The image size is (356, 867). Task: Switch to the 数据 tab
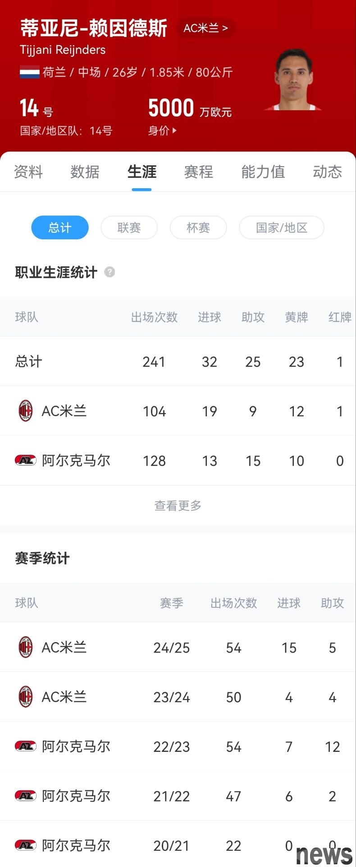click(85, 172)
